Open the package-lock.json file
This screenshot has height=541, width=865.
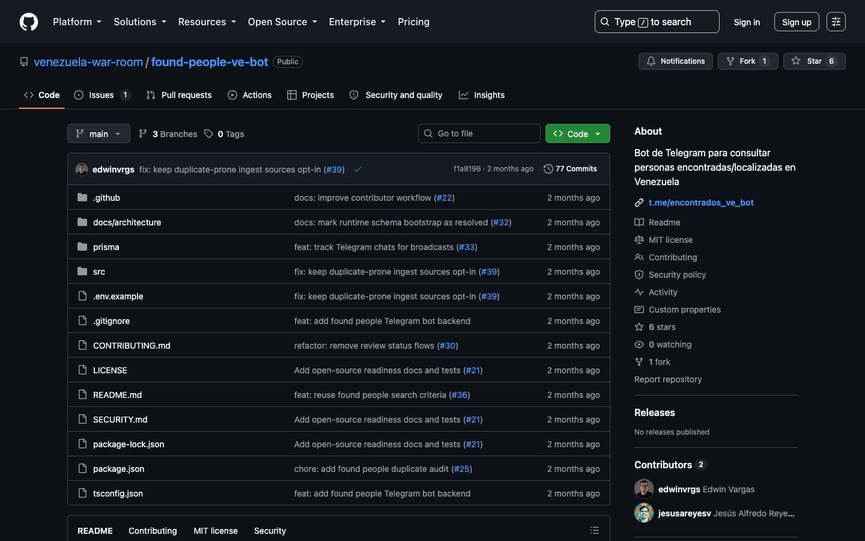pyautogui.click(x=129, y=444)
